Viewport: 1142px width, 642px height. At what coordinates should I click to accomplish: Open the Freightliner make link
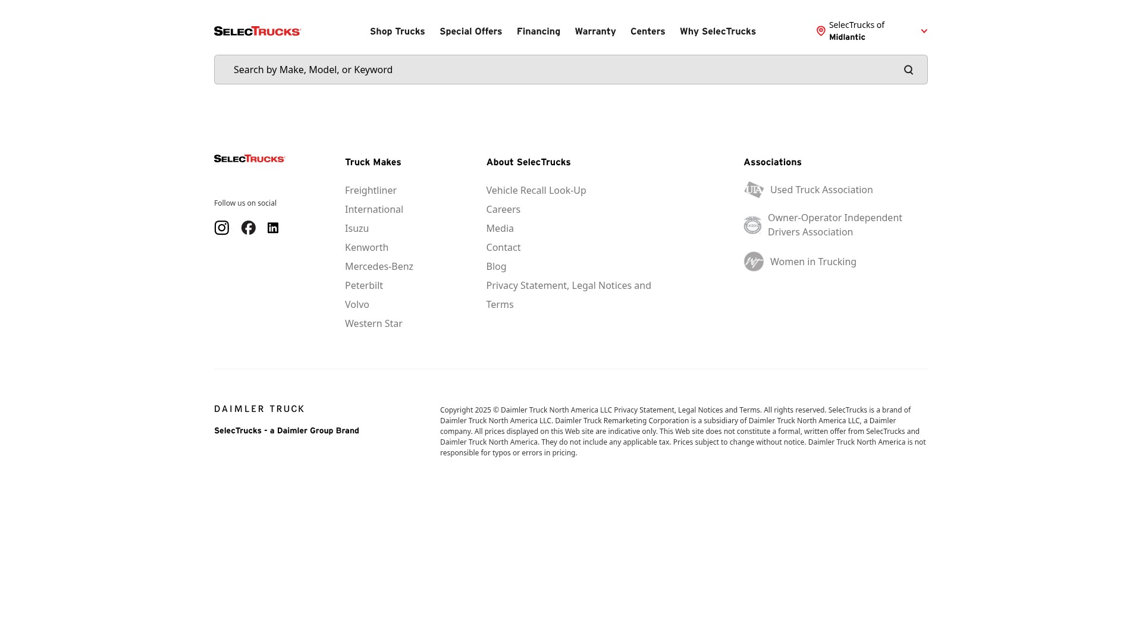click(x=371, y=190)
